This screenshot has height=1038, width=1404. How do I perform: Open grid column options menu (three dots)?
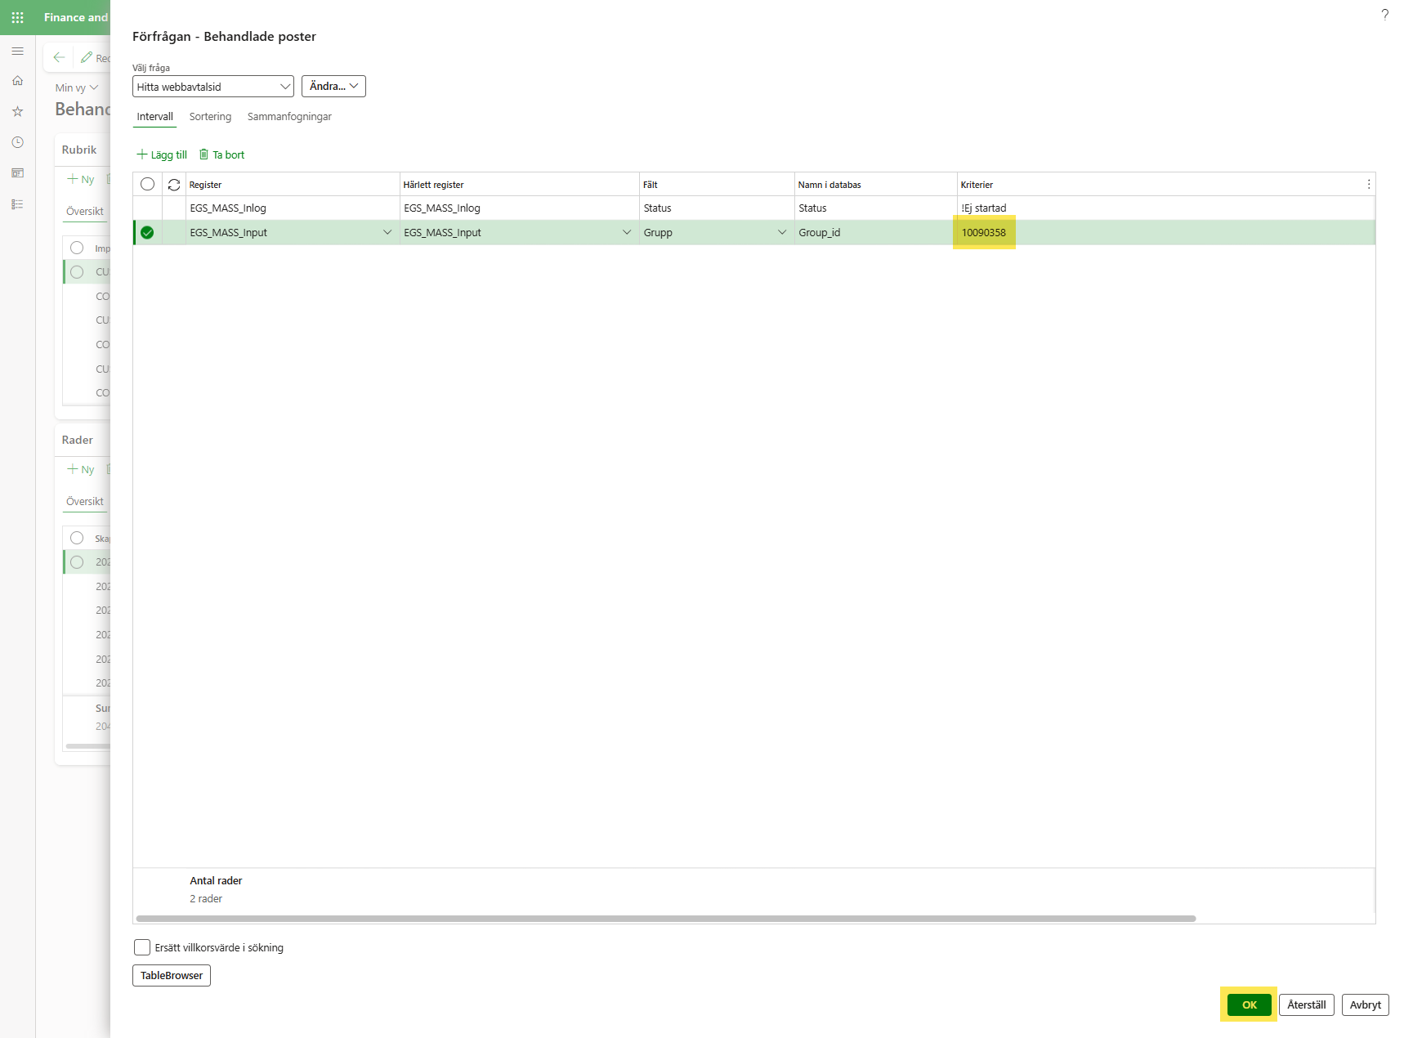tap(1368, 185)
